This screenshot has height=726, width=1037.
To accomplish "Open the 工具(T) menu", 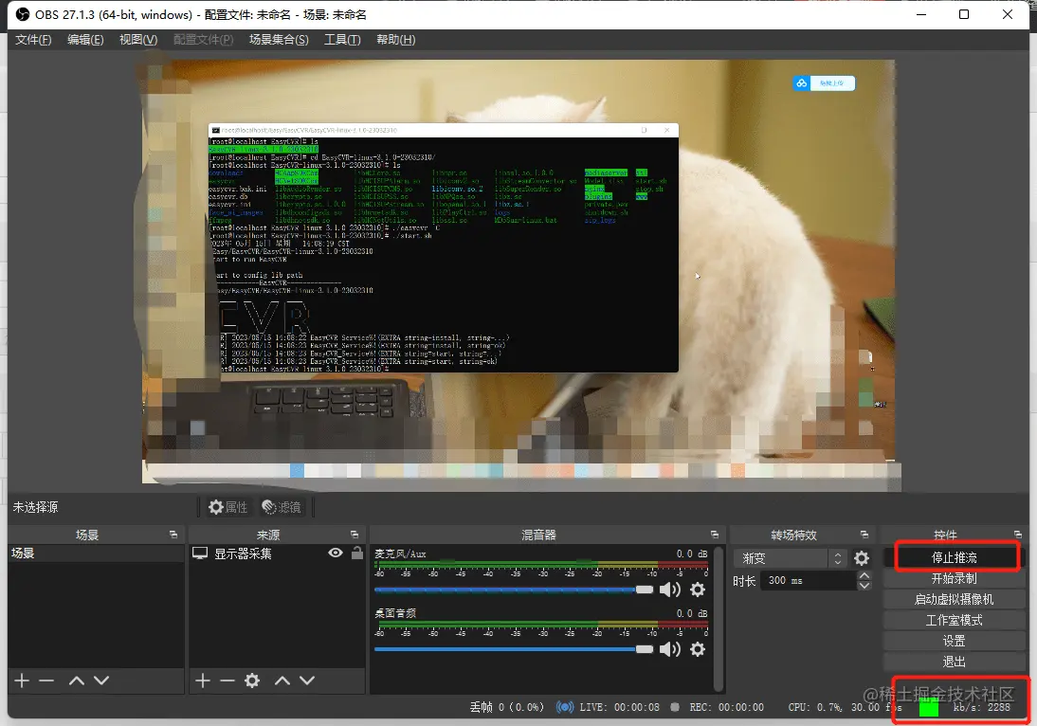I will point(342,40).
